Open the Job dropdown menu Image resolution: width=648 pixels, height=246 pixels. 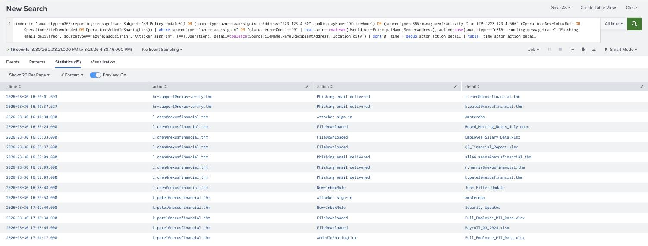pyautogui.click(x=534, y=50)
